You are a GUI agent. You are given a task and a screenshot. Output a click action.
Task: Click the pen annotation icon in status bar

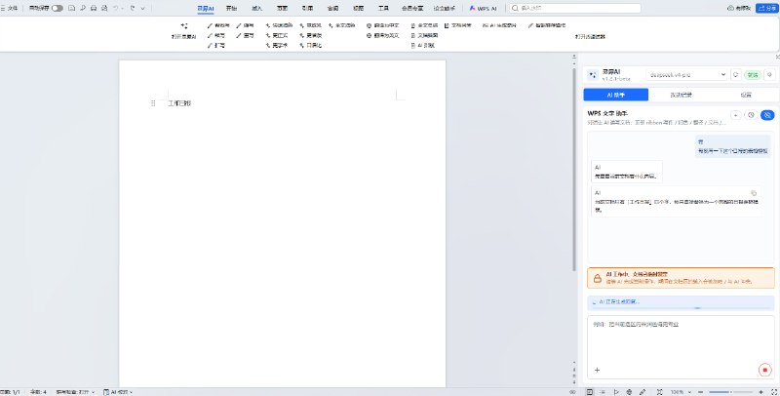[x=643, y=392]
